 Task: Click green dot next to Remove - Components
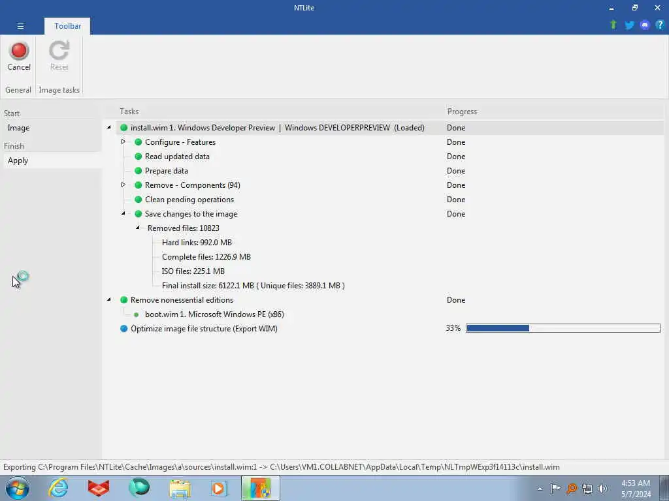pyautogui.click(x=139, y=185)
